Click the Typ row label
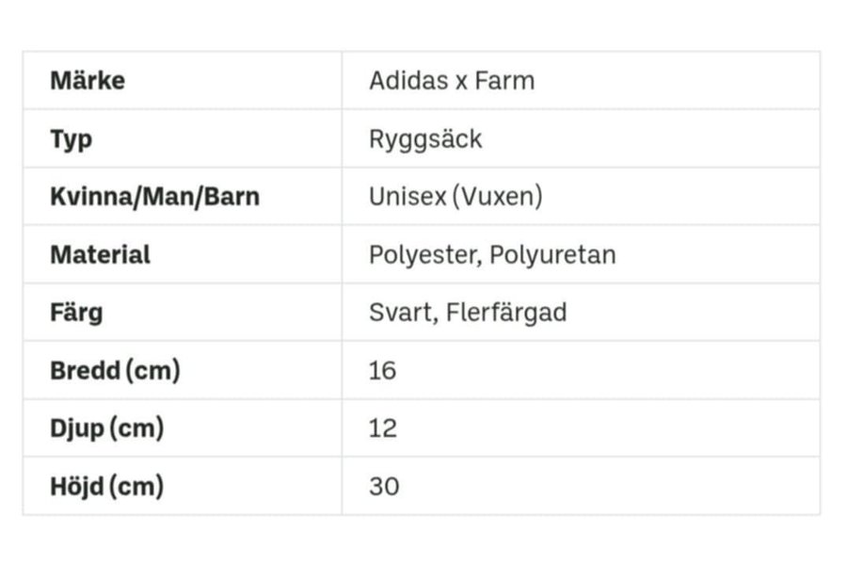Viewport: 847px width, 564px height. pyautogui.click(x=72, y=139)
